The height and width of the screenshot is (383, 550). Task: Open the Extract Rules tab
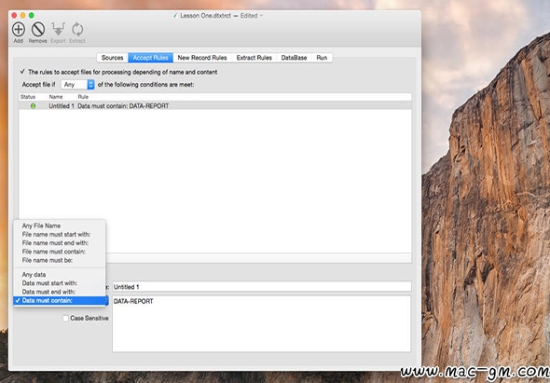254,58
